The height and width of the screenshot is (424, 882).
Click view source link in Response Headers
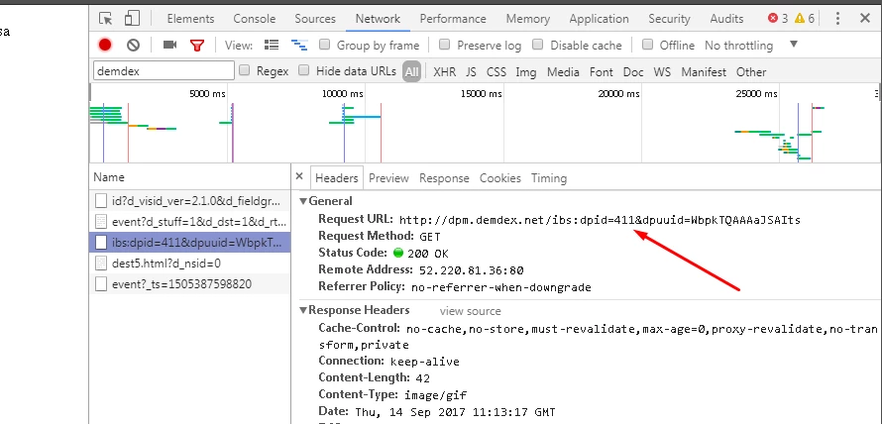470,311
